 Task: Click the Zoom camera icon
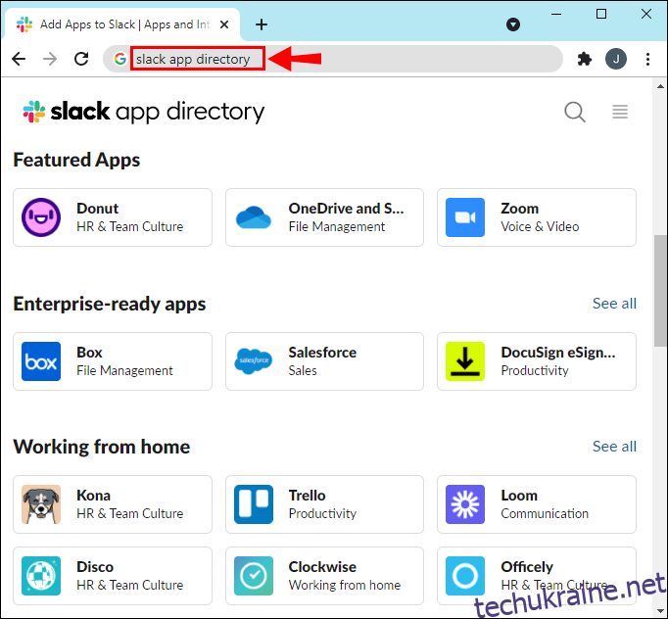click(465, 217)
